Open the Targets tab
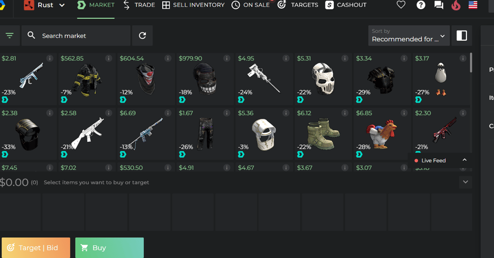Screen dimensions: 494x258 [x=298, y=5]
